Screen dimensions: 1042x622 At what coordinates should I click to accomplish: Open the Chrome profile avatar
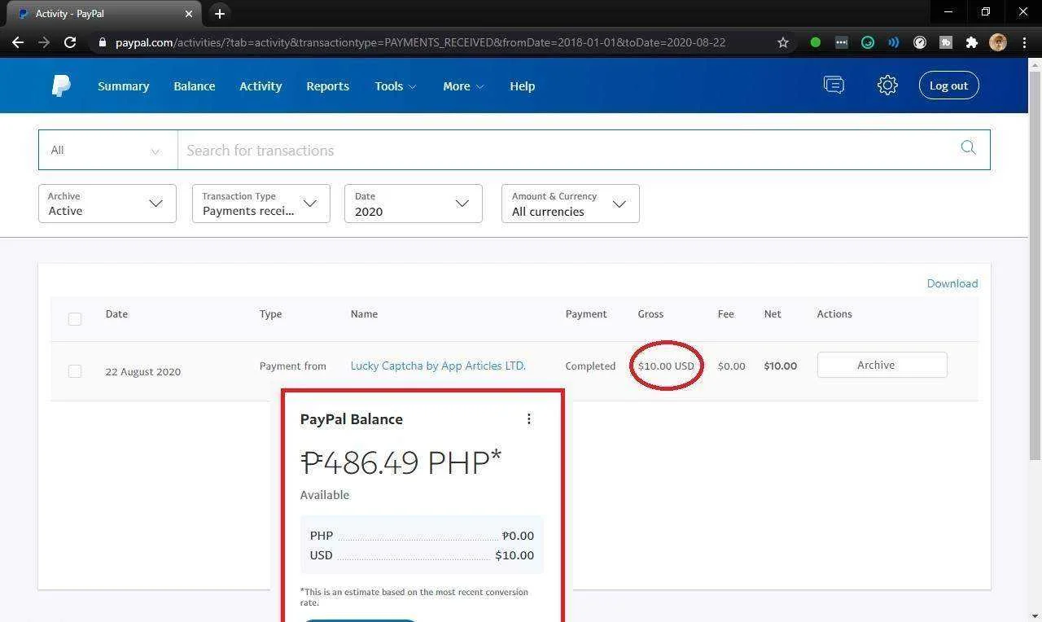point(998,42)
